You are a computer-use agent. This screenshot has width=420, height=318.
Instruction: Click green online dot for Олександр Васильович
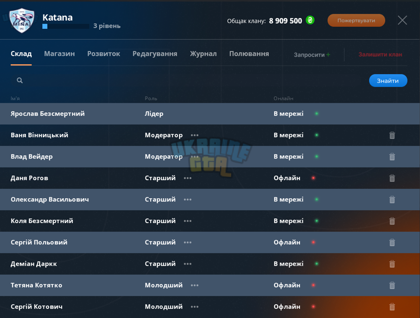pyautogui.click(x=316, y=200)
